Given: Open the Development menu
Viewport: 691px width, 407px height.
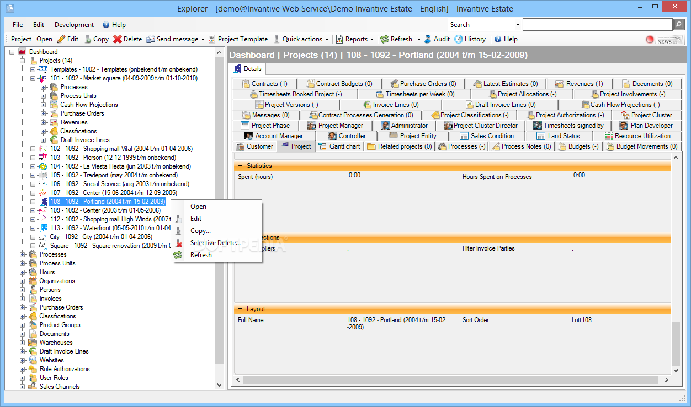Looking at the screenshot, I should coord(74,25).
